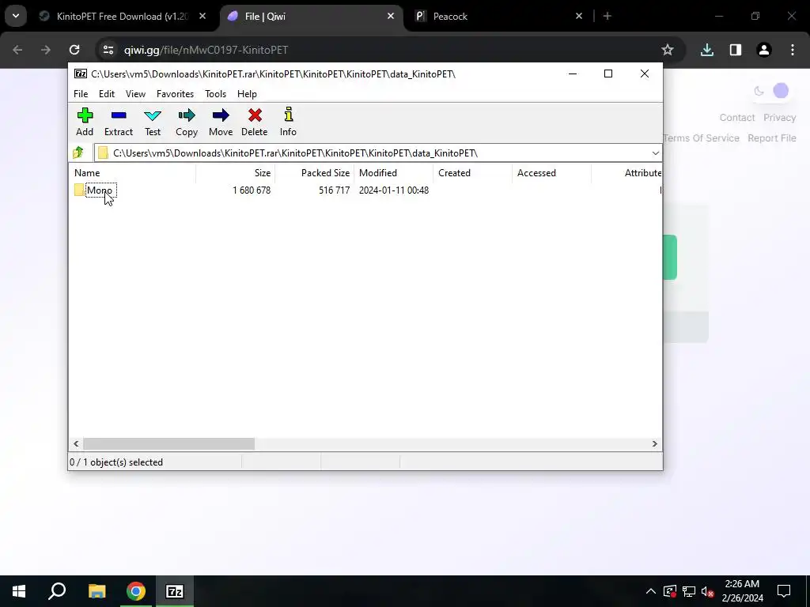This screenshot has width=810, height=607.
Task: Click the muted volume tray icon
Action: point(708,591)
